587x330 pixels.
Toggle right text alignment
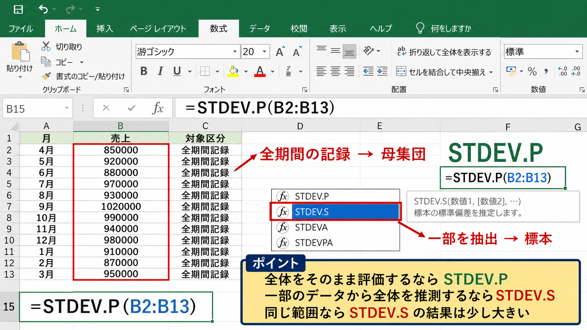[x=349, y=72]
